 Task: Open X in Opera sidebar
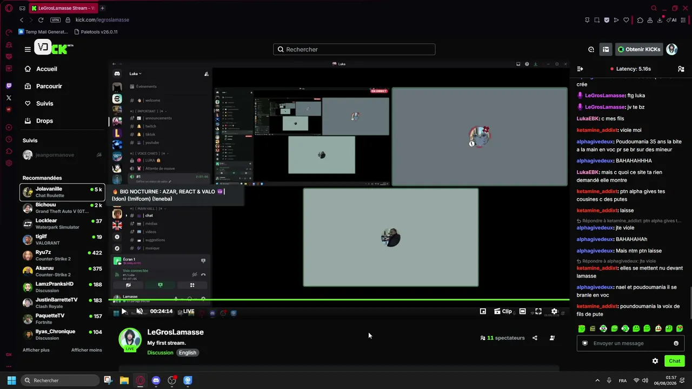[9, 98]
